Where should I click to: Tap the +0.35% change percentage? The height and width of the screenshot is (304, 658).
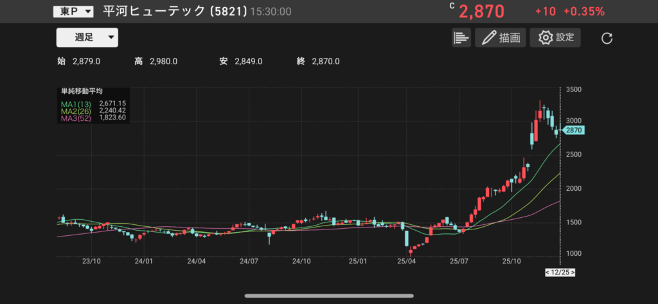584,12
